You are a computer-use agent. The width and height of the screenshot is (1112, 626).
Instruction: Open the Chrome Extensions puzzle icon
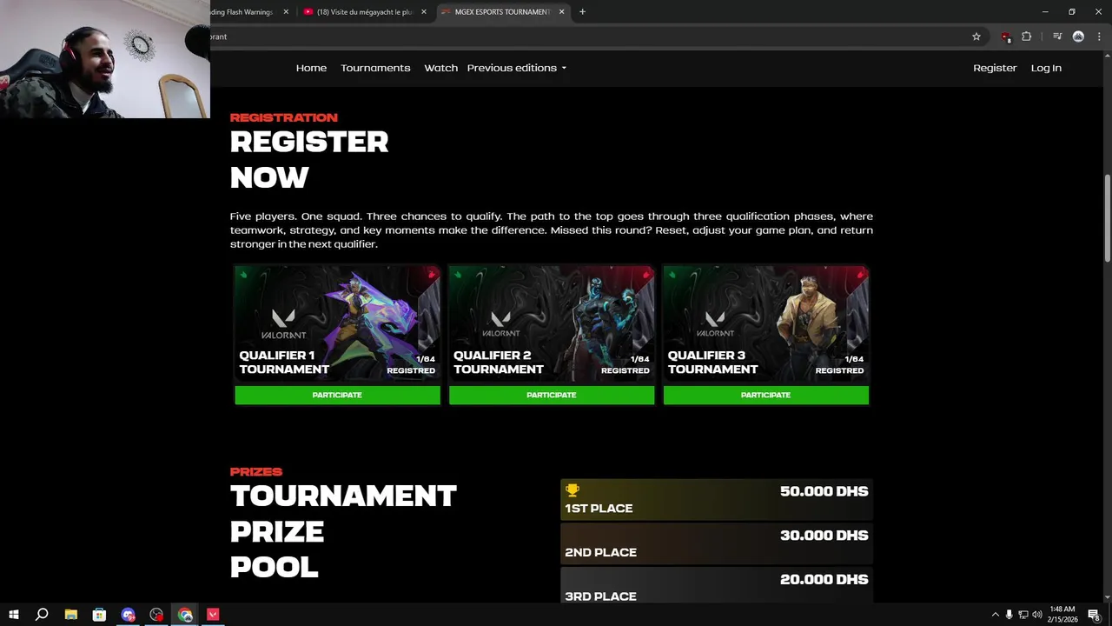(1027, 37)
